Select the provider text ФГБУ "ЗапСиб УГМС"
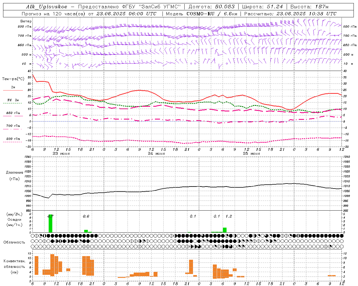The width and height of the screenshot is (358, 286). pyautogui.click(x=152, y=7)
